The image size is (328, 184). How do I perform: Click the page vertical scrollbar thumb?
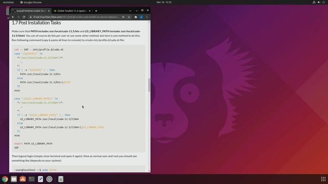(x=149, y=85)
